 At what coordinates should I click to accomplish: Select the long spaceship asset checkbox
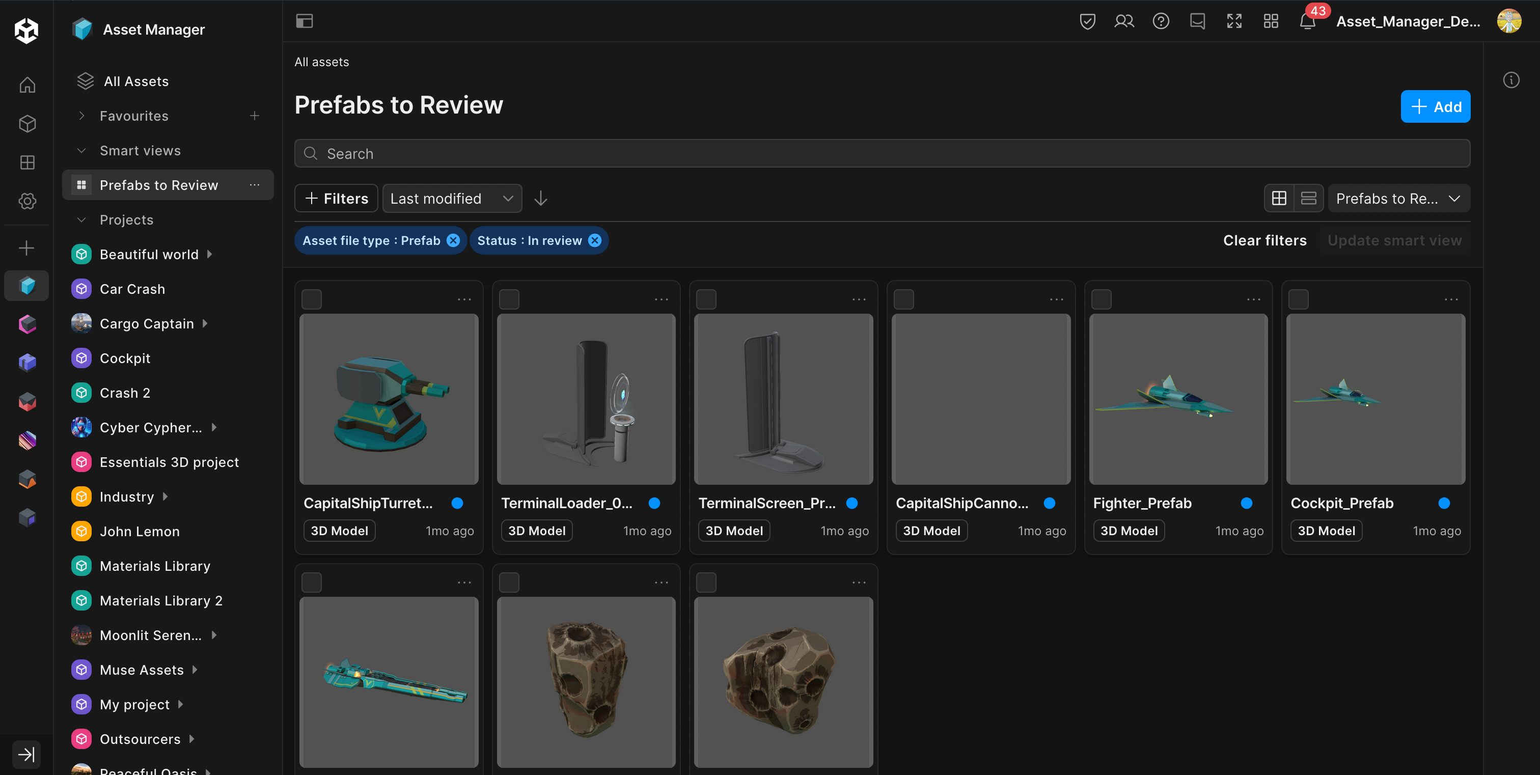pos(312,583)
